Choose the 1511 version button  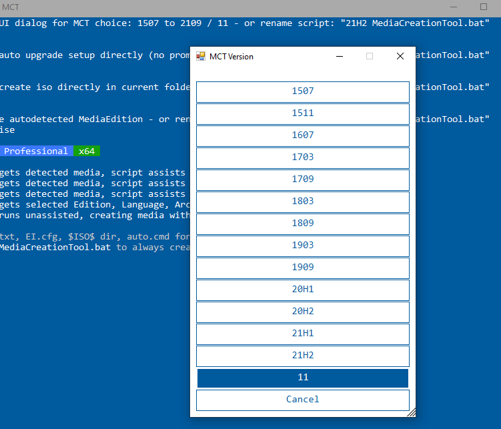(303, 113)
